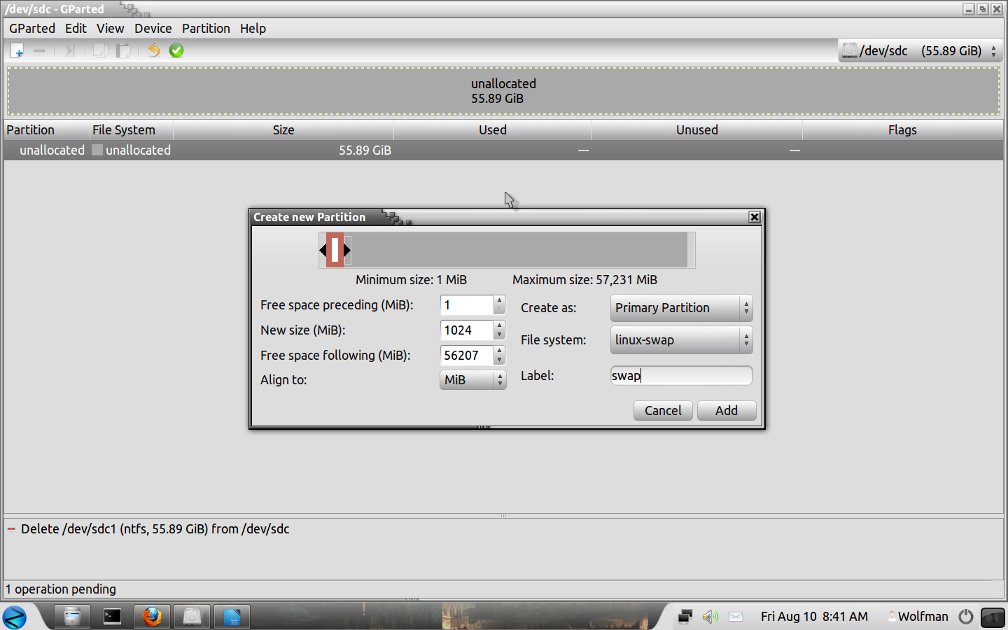Cancel the Create new Partition dialog

pos(662,411)
